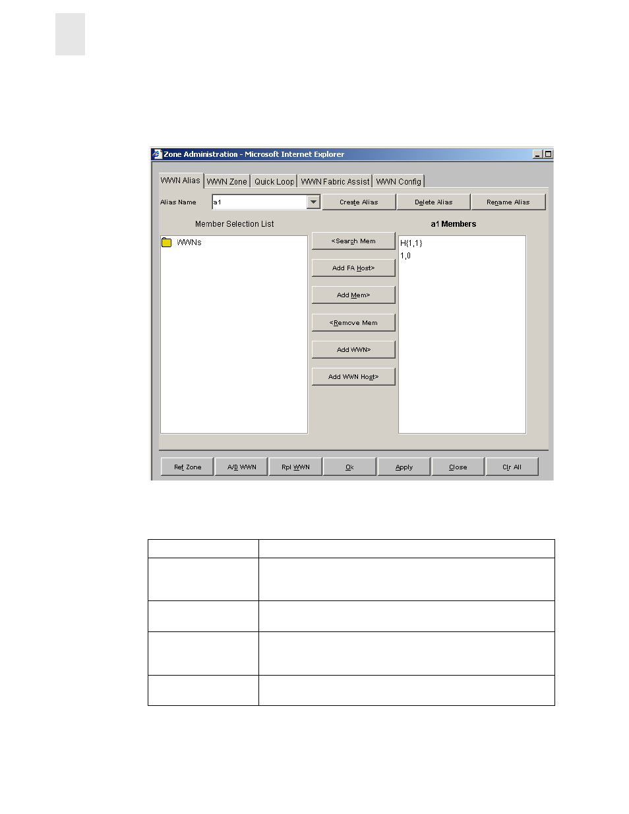
Task: Maximize the Zone Administration window
Action: 548,154
